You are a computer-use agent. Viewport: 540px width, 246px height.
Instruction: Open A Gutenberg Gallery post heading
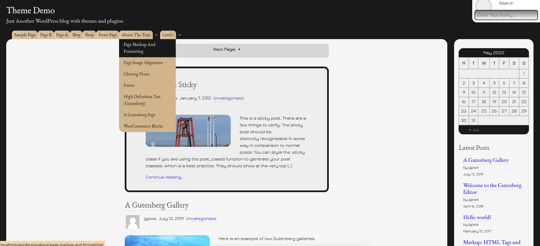[x=157, y=205]
